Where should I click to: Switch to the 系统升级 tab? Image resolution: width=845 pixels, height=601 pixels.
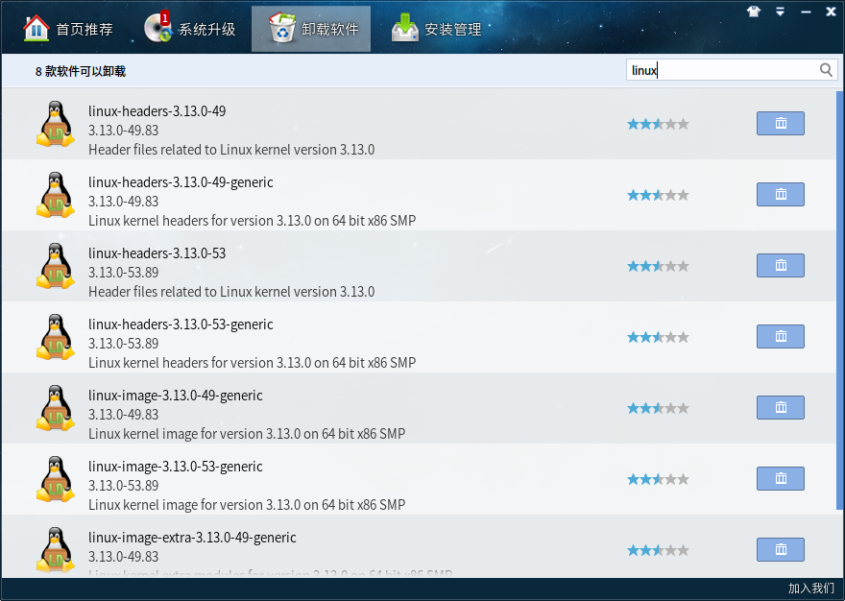[190, 29]
